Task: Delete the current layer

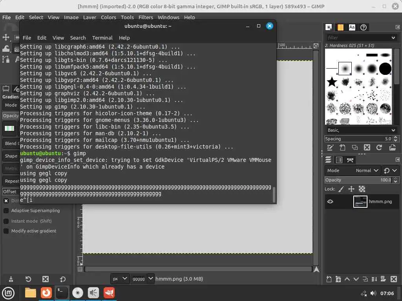Action: tap(394, 279)
